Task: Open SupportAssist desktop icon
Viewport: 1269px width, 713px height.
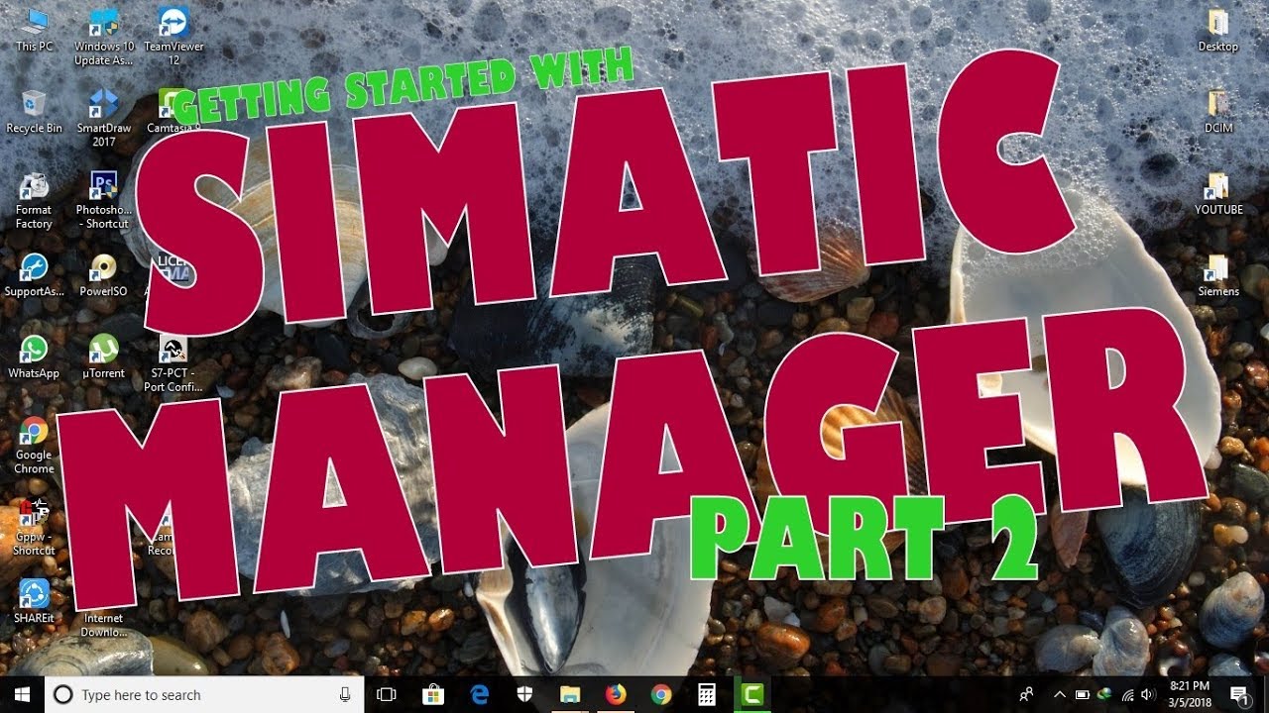Action: pos(35,275)
